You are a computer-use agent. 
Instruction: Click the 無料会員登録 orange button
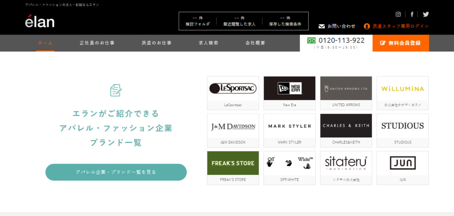pyautogui.click(x=401, y=43)
